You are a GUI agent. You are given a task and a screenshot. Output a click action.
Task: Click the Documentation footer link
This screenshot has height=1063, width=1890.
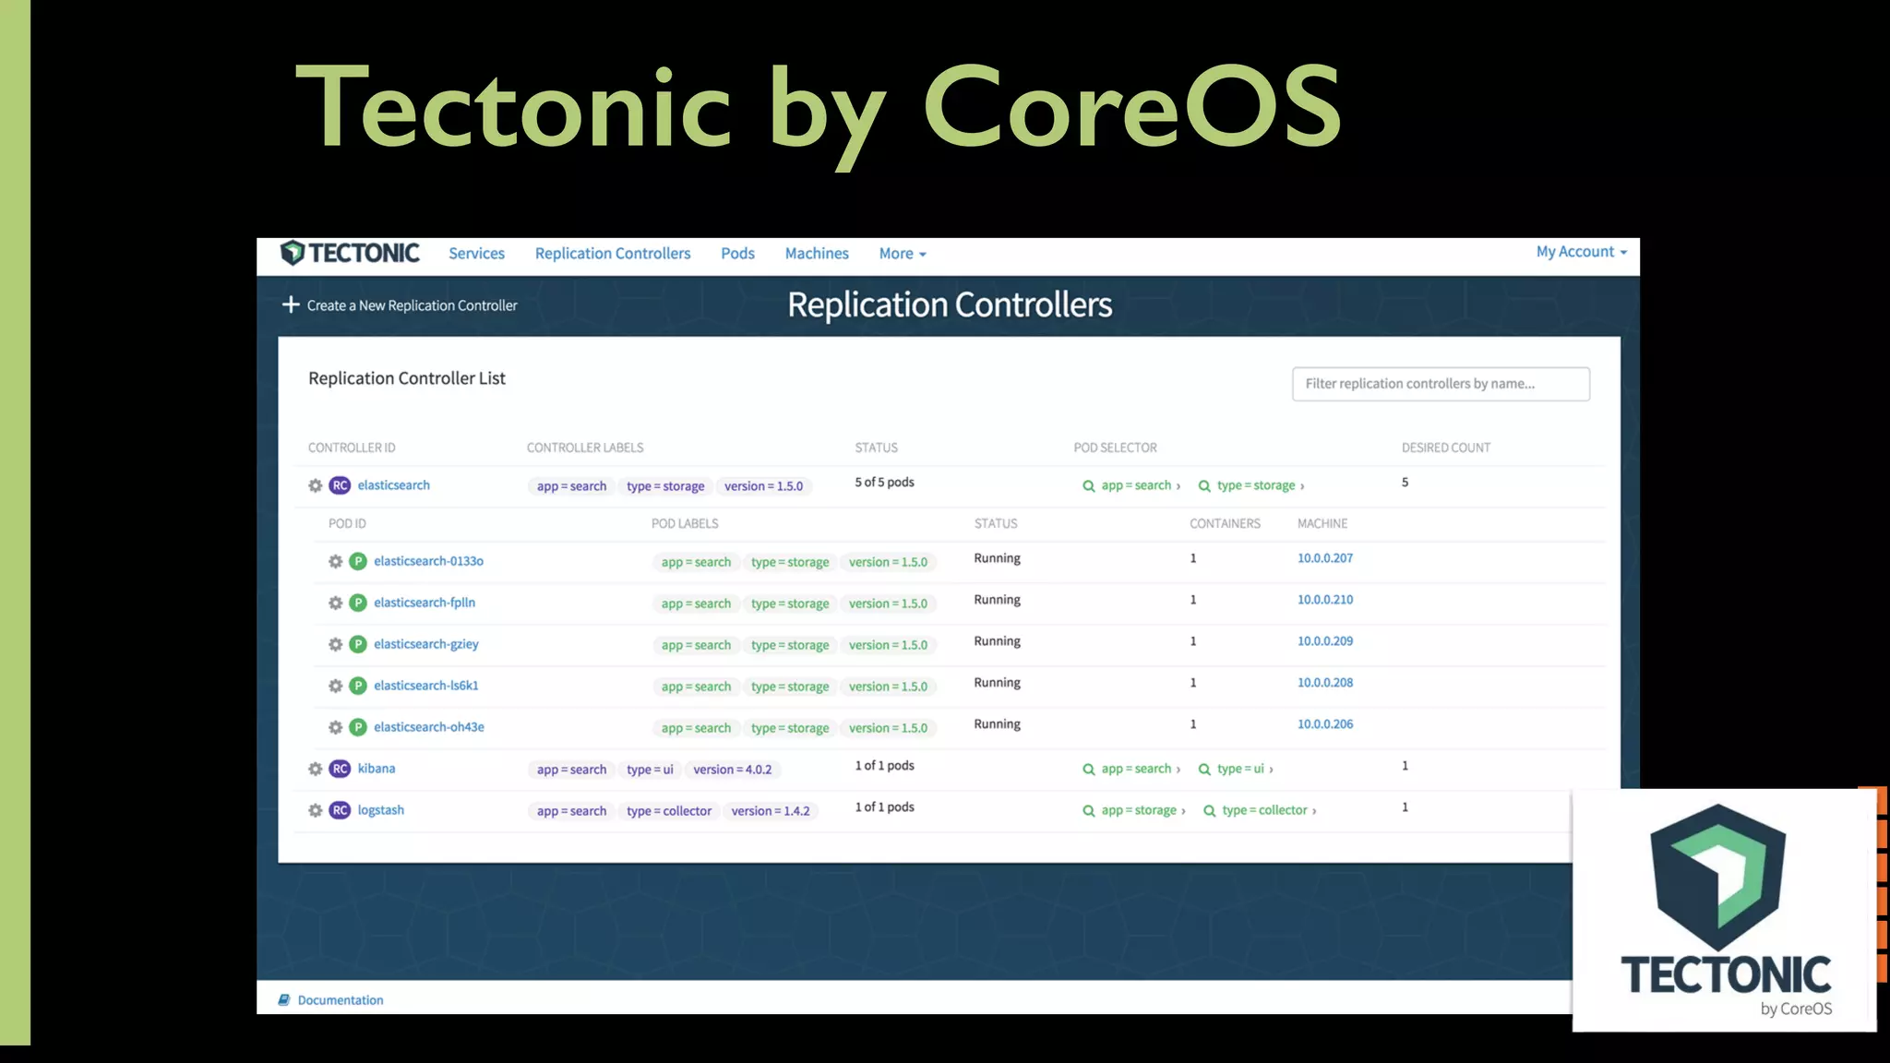point(341,1000)
